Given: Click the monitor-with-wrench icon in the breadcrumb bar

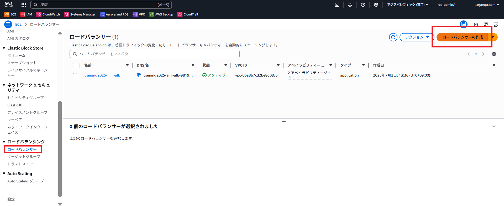Looking at the screenshot, I should 496,25.
